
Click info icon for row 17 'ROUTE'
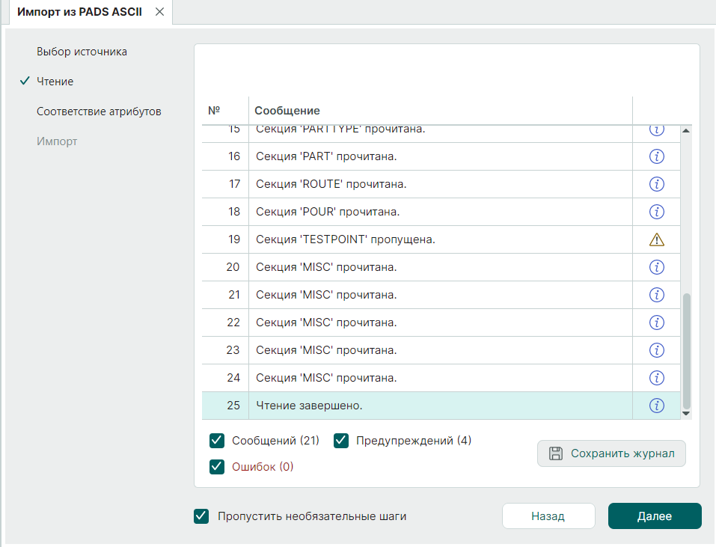point(657,184)
